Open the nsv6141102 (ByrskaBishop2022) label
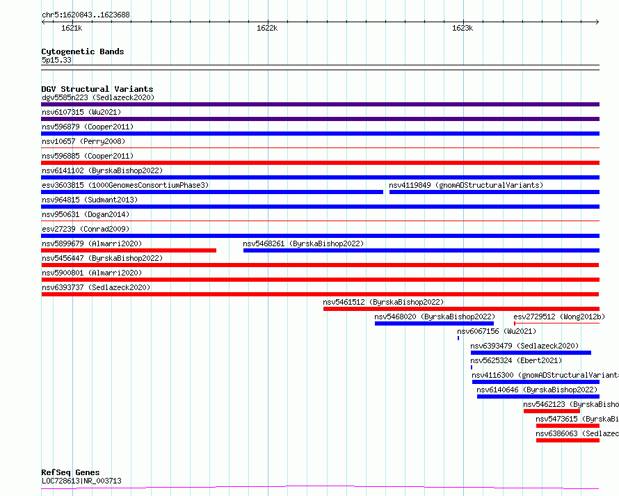 pyautogui.click(x=102, y=170)
